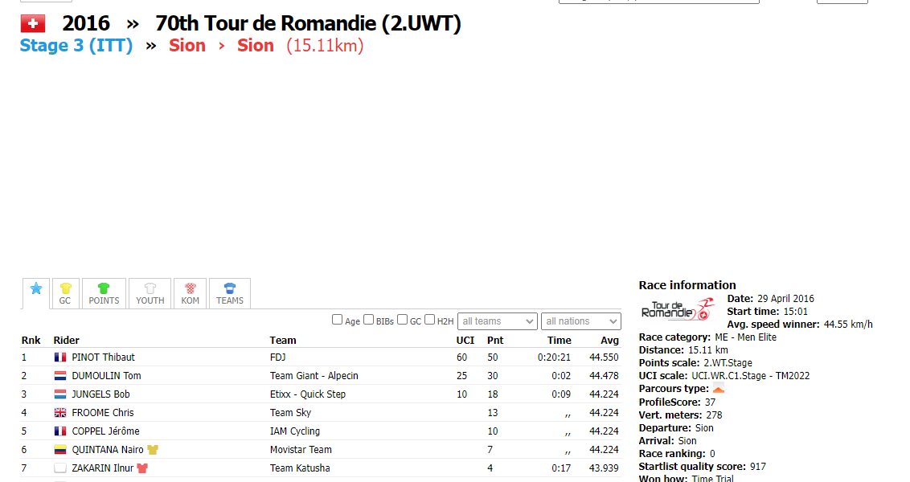Enable the Age checkbox

click(338, 320)
